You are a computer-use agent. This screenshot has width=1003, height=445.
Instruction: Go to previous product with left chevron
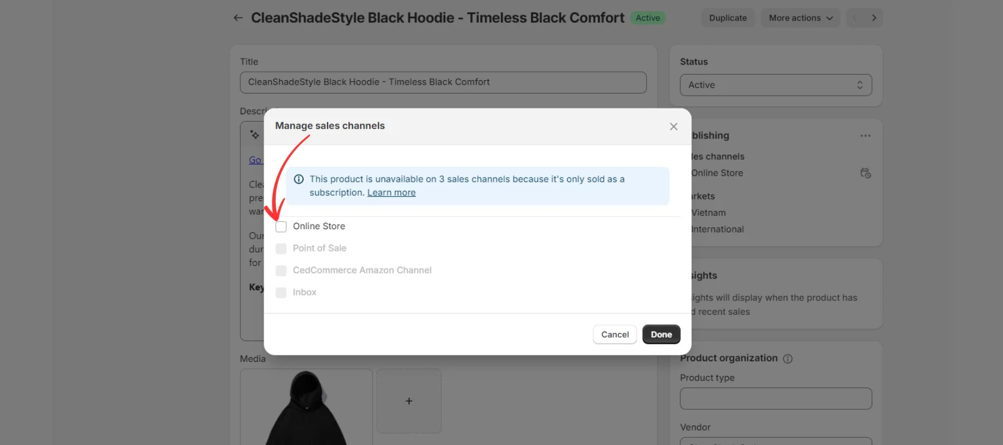[x=855, y=18]
